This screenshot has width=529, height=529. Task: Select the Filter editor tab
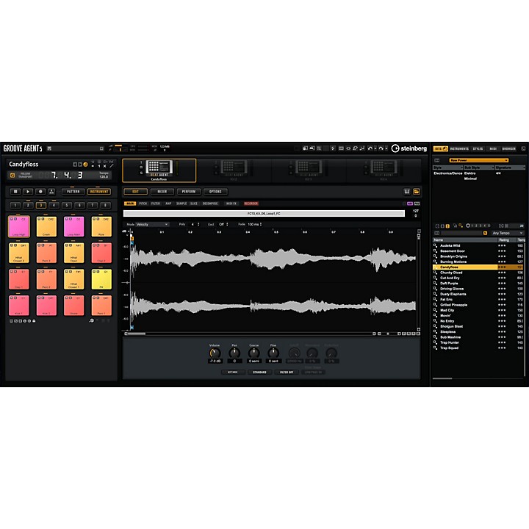[156, 204]
